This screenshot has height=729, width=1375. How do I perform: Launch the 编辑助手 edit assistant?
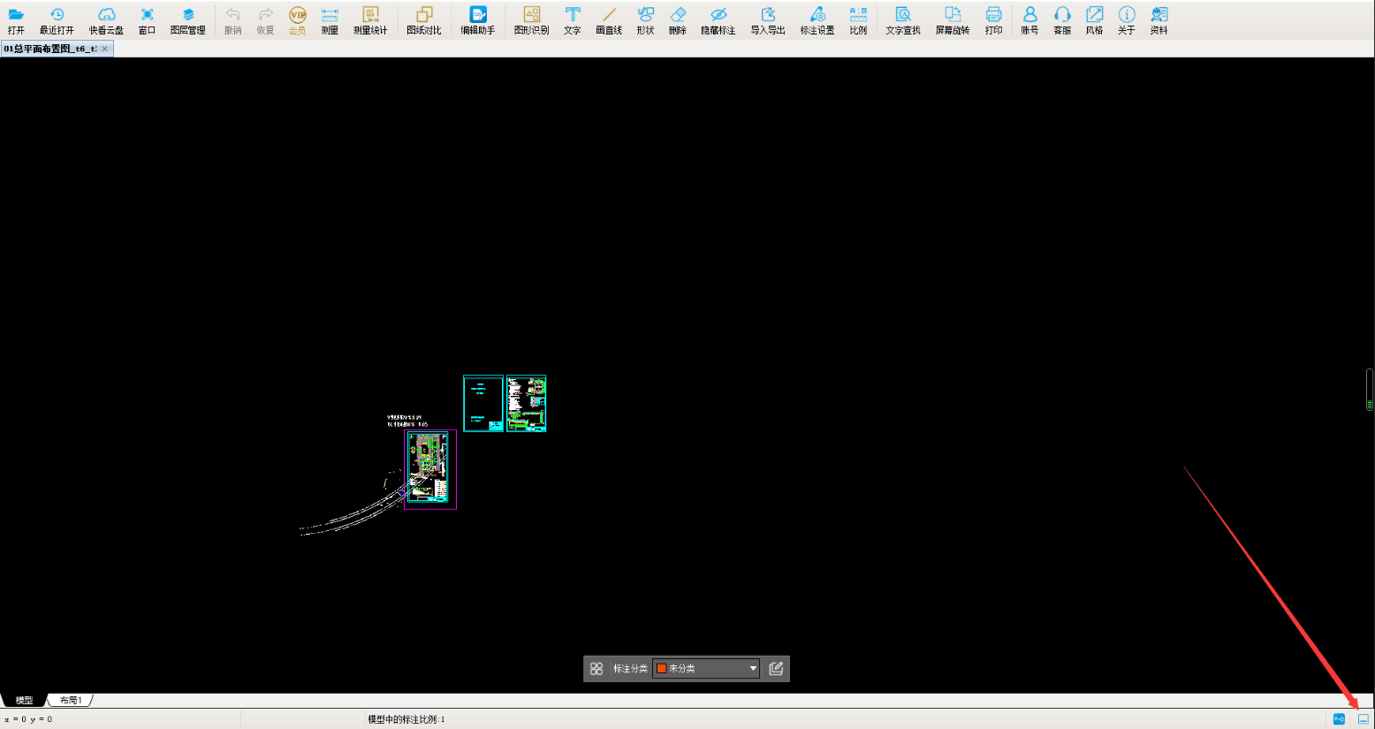(x=477, y=19)
